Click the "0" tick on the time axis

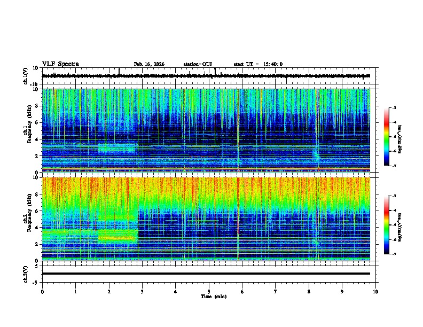[x=42, y=292]
